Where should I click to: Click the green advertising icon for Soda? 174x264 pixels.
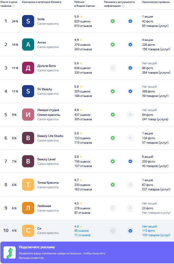[x=113, y=21]
